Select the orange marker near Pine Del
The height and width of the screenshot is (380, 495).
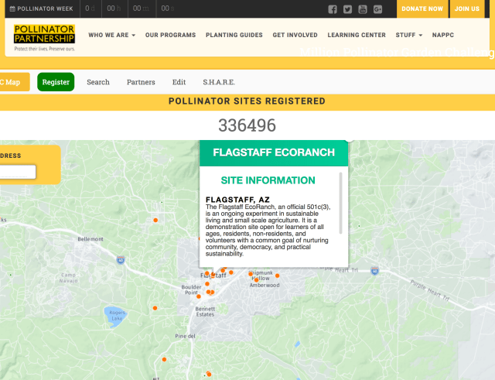click(x=164, y=358)
